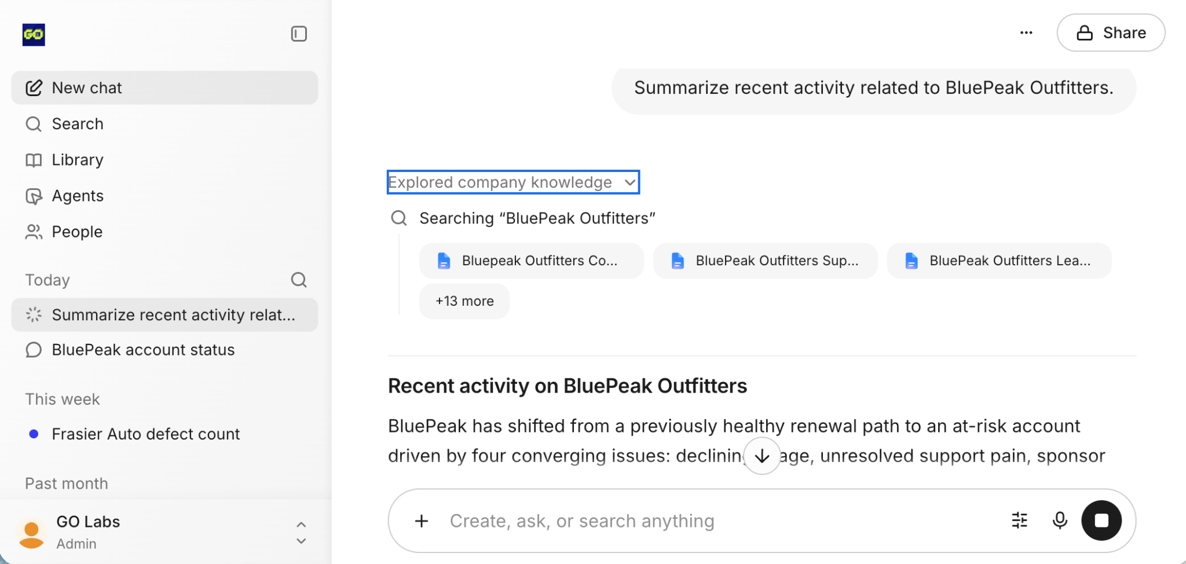
Task: Go to the Agents page
Action: [164, 196]
